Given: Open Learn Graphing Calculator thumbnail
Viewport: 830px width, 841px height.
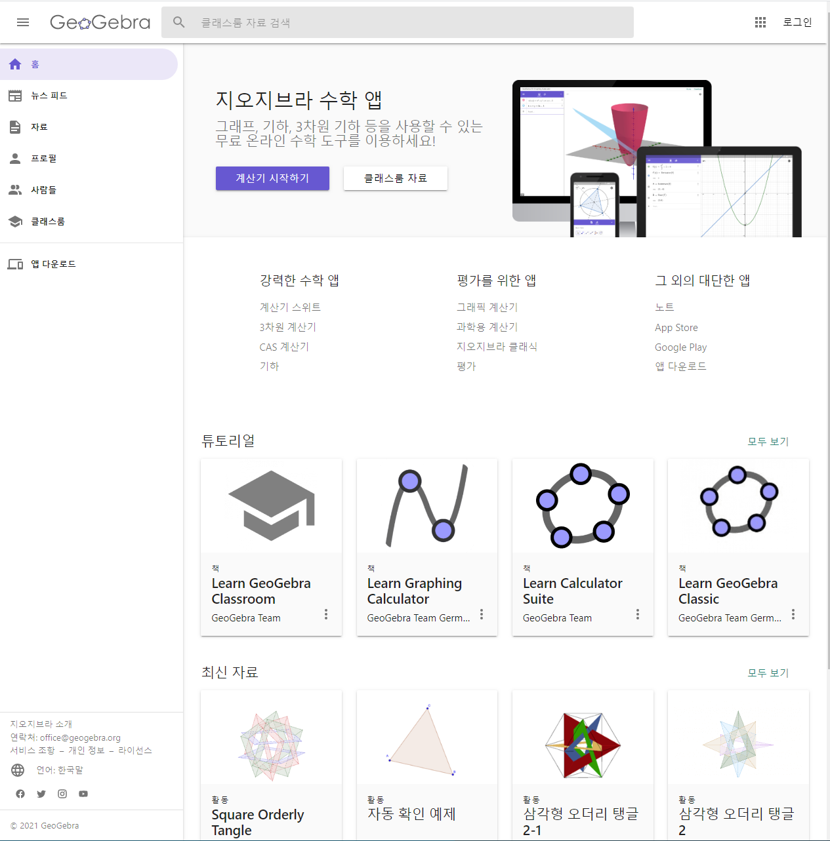Looking at the screenshot, I should point(427,505).
